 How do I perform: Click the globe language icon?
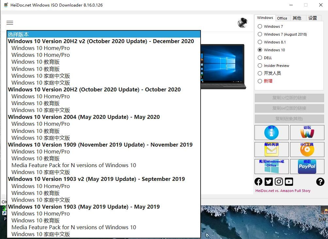[242, 23]
